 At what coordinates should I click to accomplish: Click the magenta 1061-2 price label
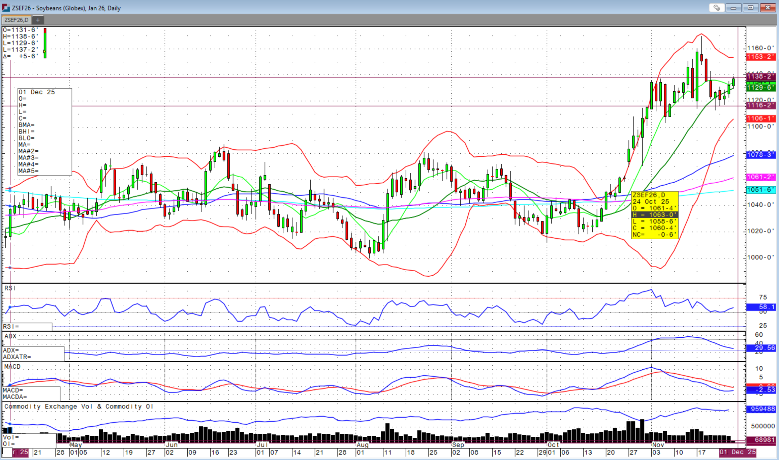(x=761, y=177)
